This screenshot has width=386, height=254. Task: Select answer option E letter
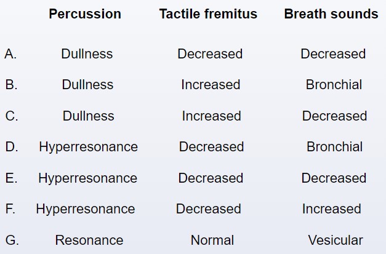pyautogui.click(x=11, y=178)
